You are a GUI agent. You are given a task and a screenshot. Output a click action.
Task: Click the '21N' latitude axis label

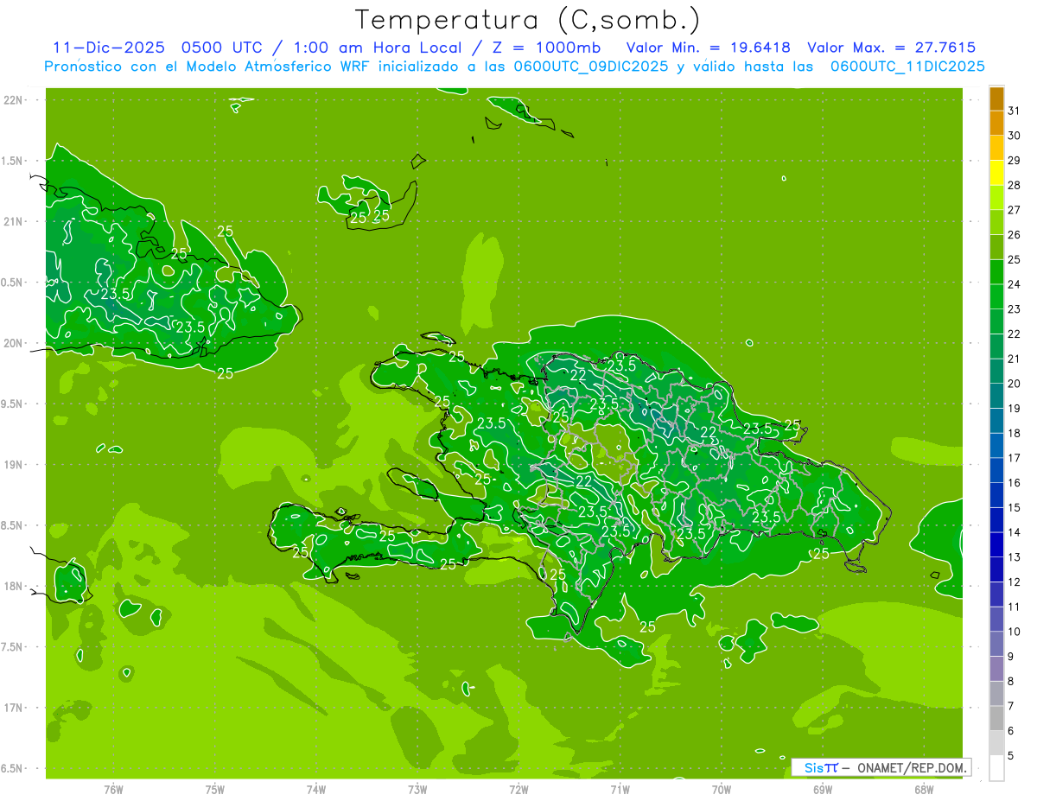(15, 221)
